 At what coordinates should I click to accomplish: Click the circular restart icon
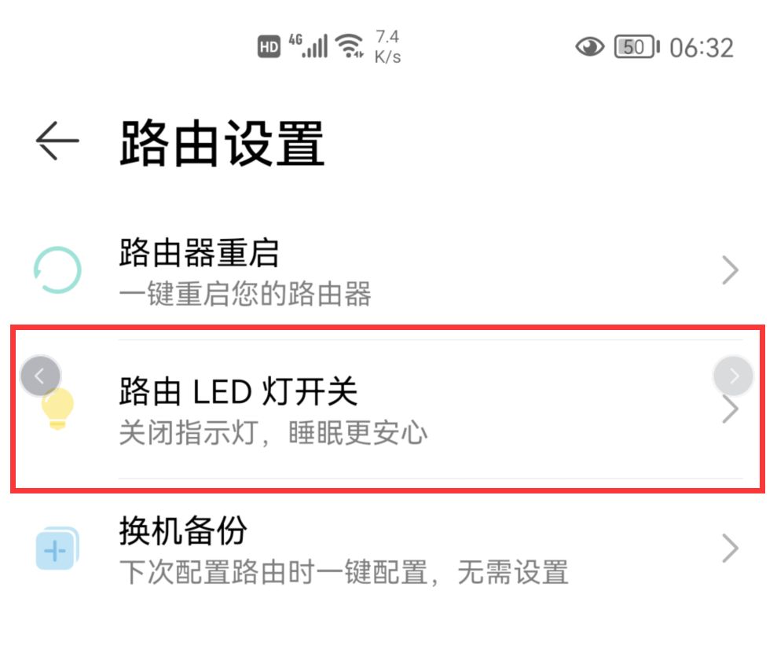pos(57,270)
